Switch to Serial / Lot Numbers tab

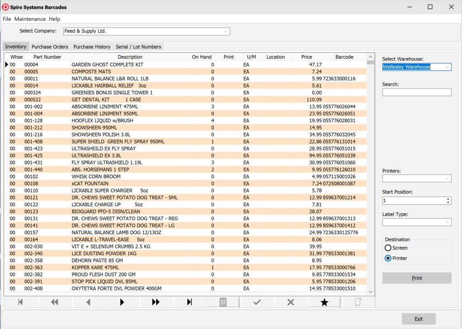pyautogui.click(x=138, y=46)
